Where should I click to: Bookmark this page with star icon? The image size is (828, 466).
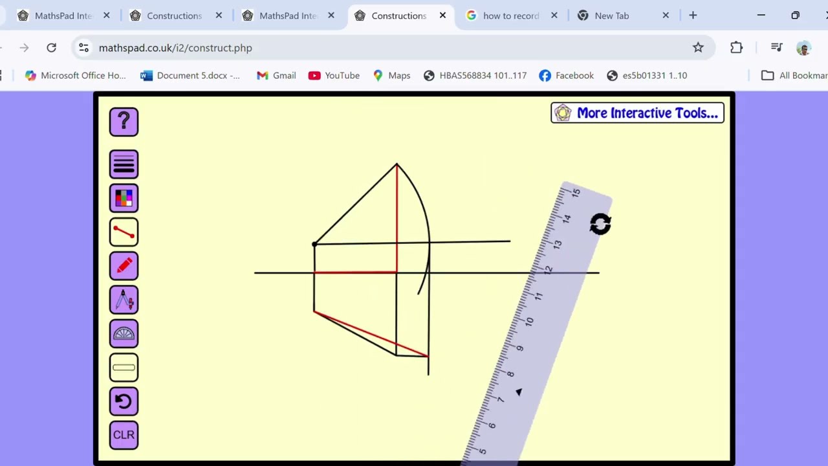(698, 47)
